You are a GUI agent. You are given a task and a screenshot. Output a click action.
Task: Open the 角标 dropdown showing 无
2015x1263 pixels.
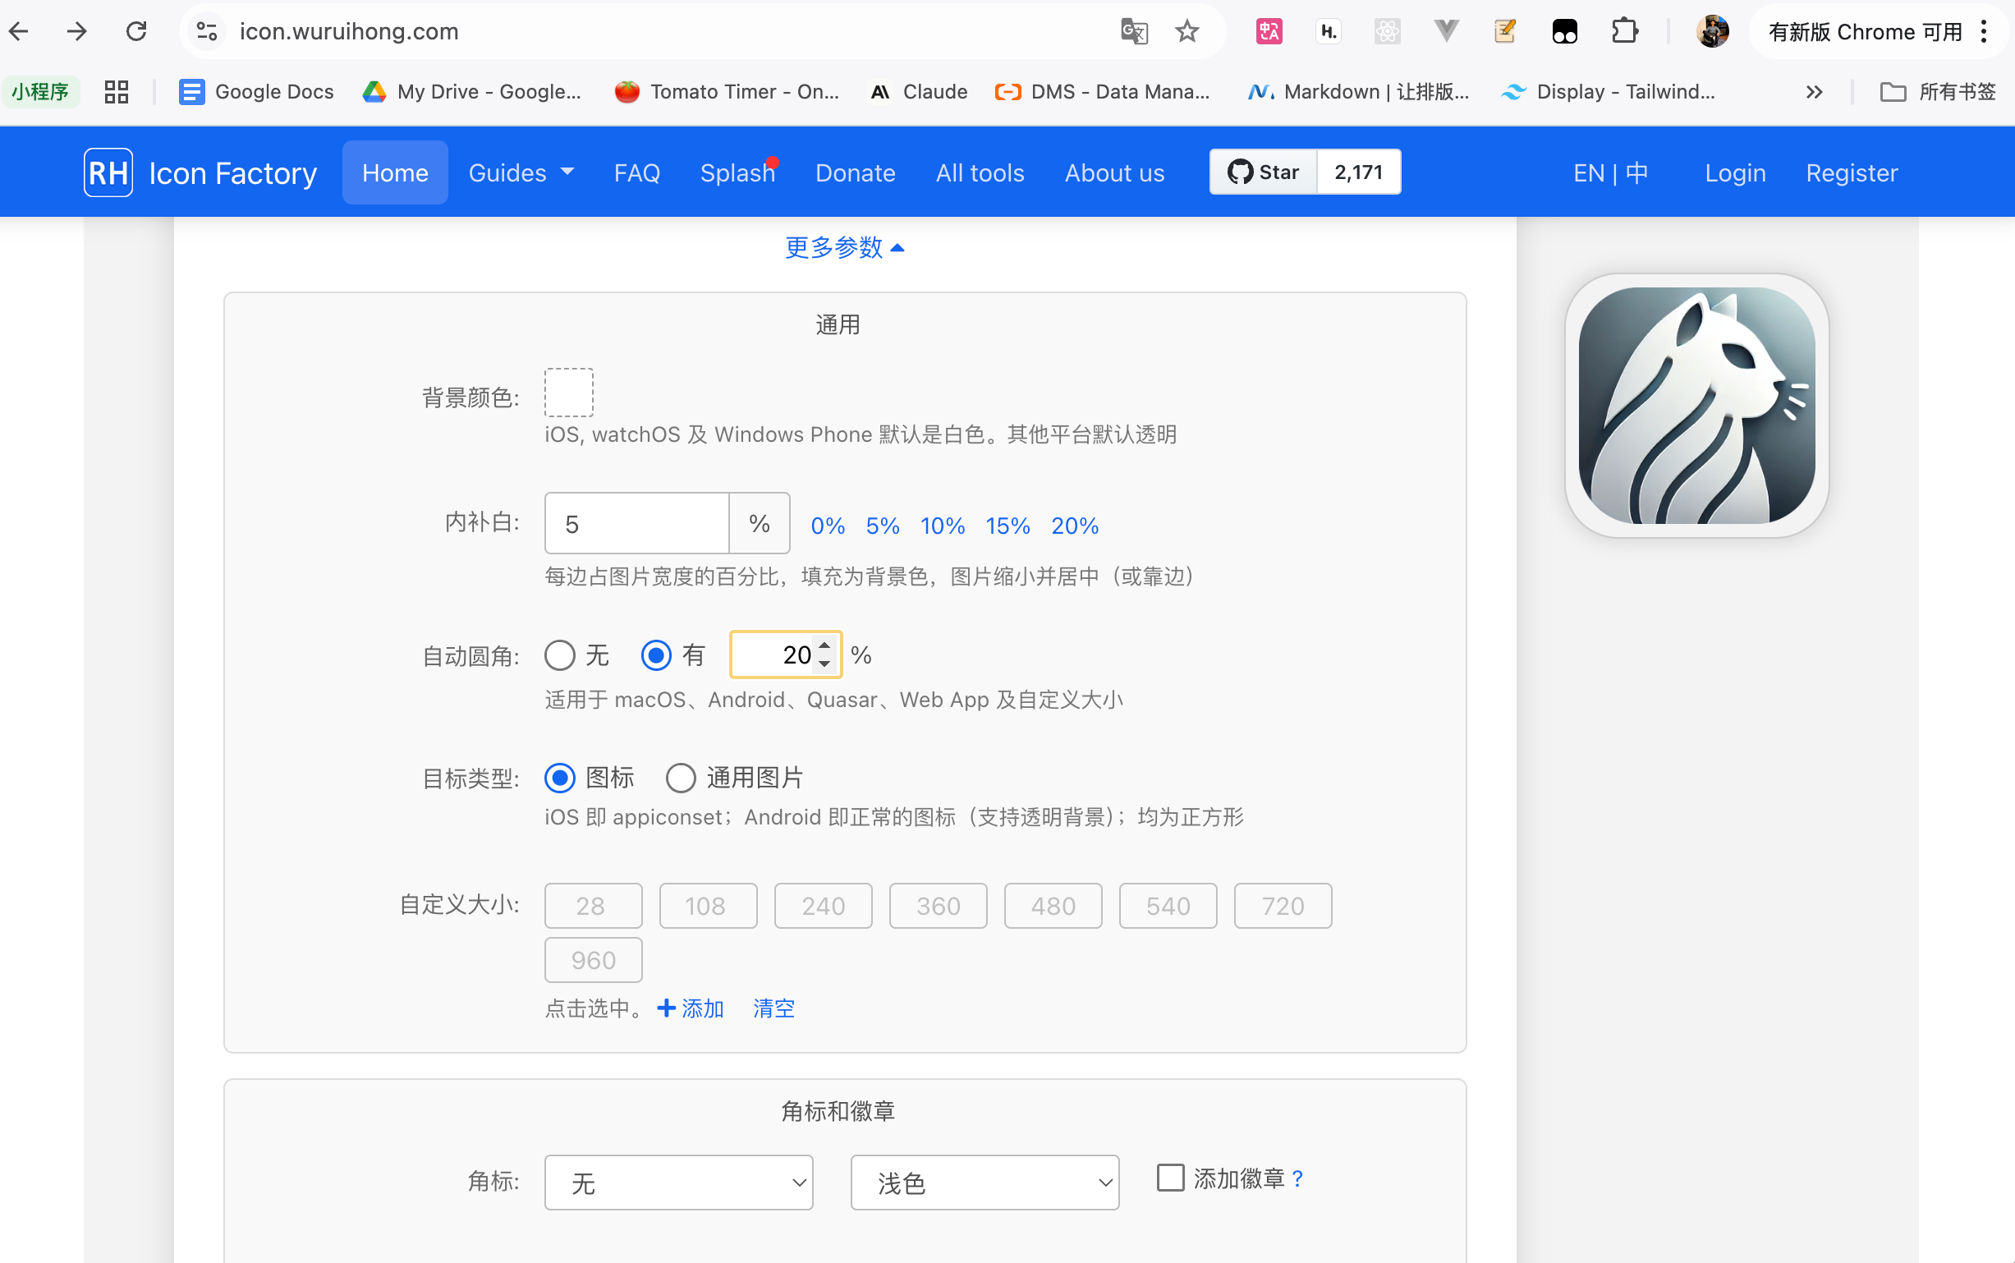679,1182
